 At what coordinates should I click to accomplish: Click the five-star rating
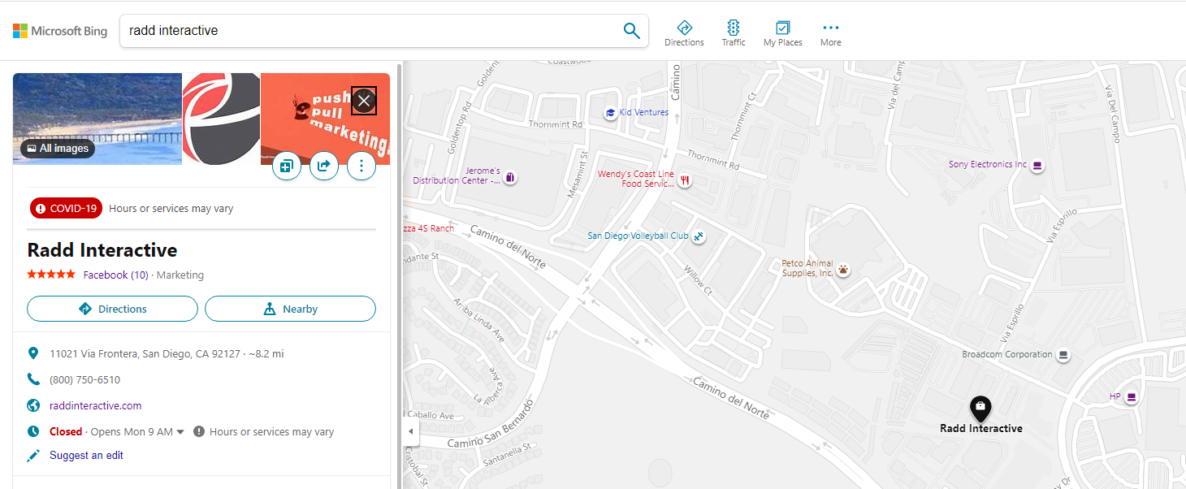tap(51, 275)
